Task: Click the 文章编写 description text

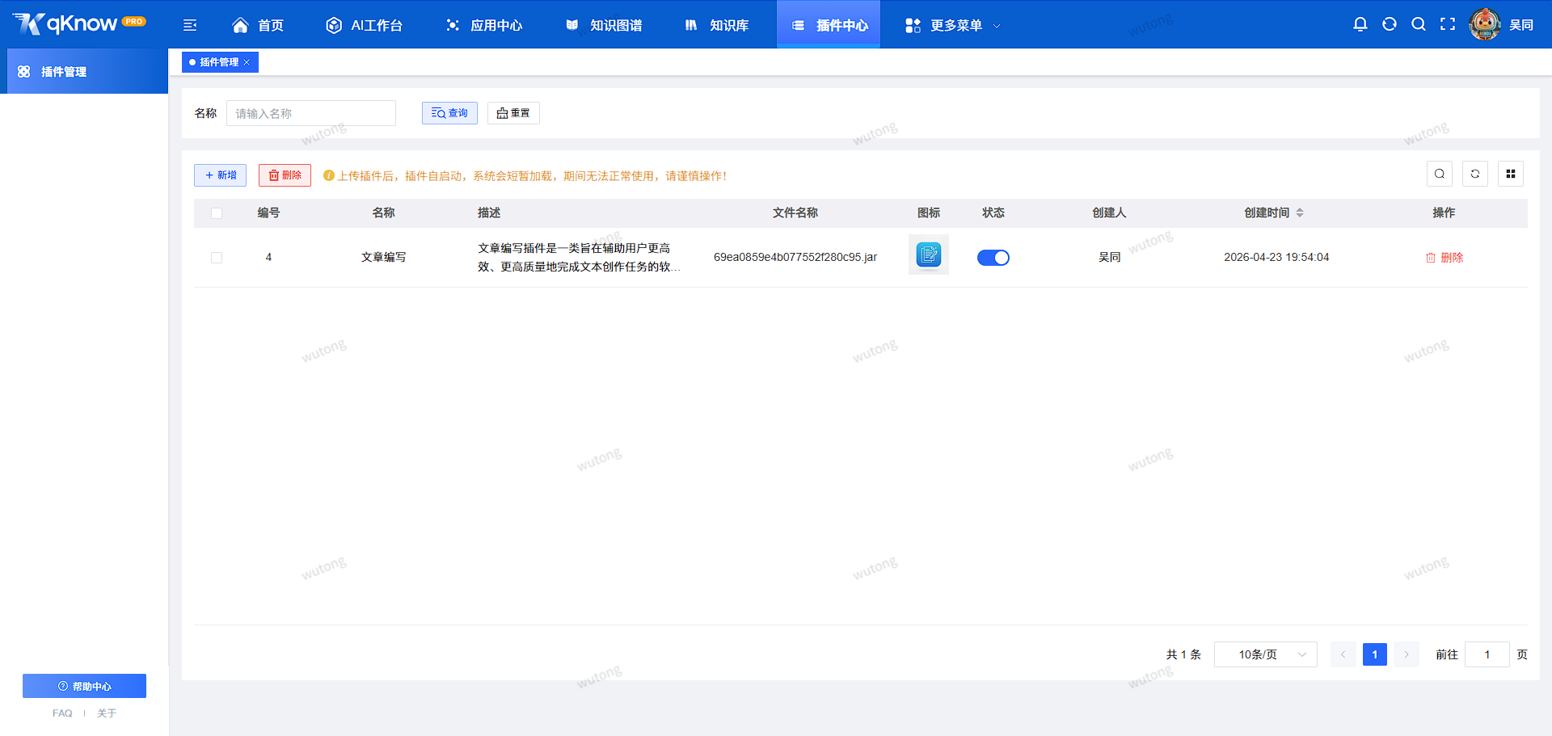Action: click(x=579, y=258)
